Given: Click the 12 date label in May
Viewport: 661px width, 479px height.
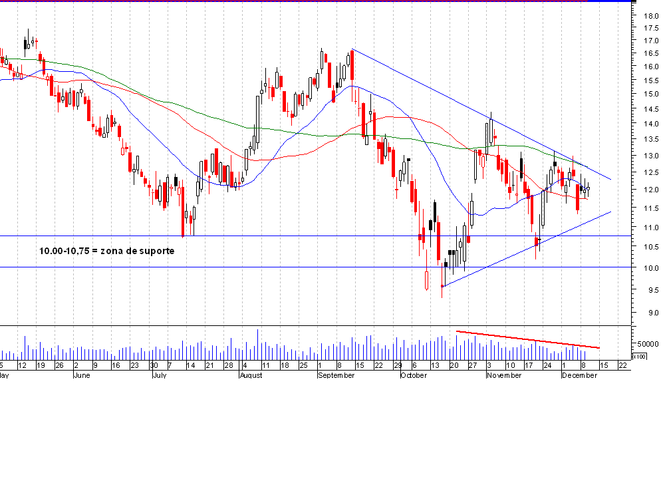Looking at the screenshot, I should [x=22, y=366].
